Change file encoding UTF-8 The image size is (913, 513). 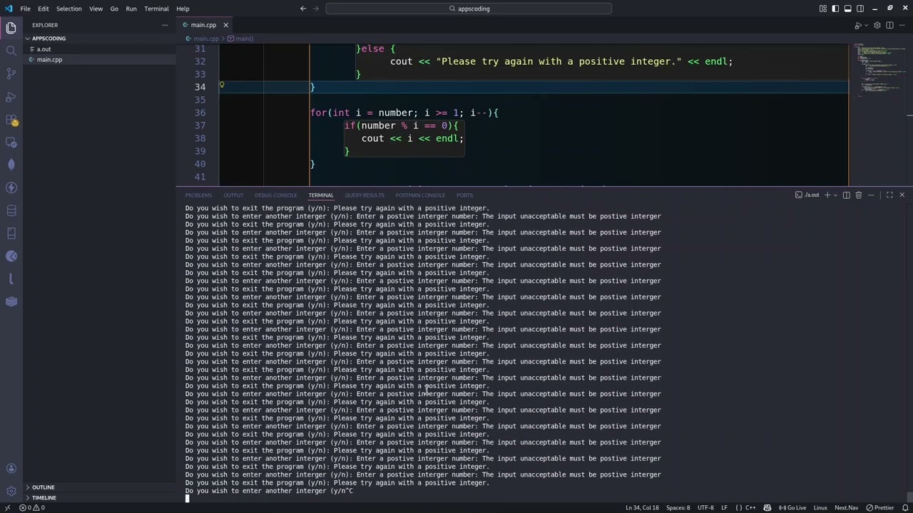click(705, 507)
